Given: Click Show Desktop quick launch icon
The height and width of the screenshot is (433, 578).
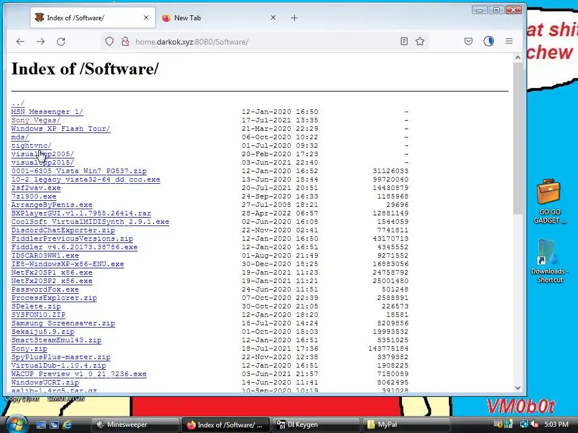Looking at the screenshot, I should click(x=41, y=425).
